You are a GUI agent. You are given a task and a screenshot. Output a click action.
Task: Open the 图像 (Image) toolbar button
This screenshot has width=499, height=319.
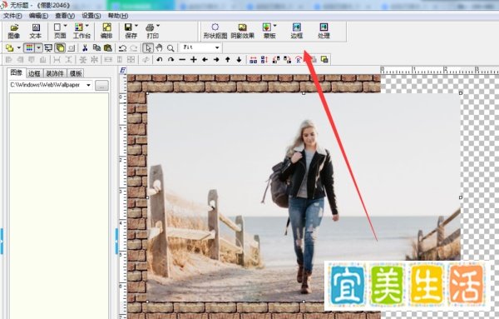[13, 31]
